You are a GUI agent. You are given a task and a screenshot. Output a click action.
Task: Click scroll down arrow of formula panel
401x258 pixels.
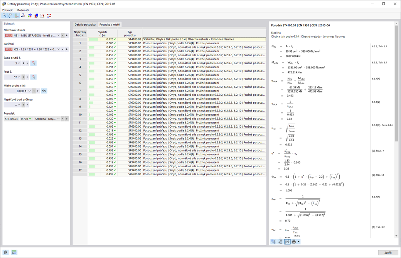(396, 236)
